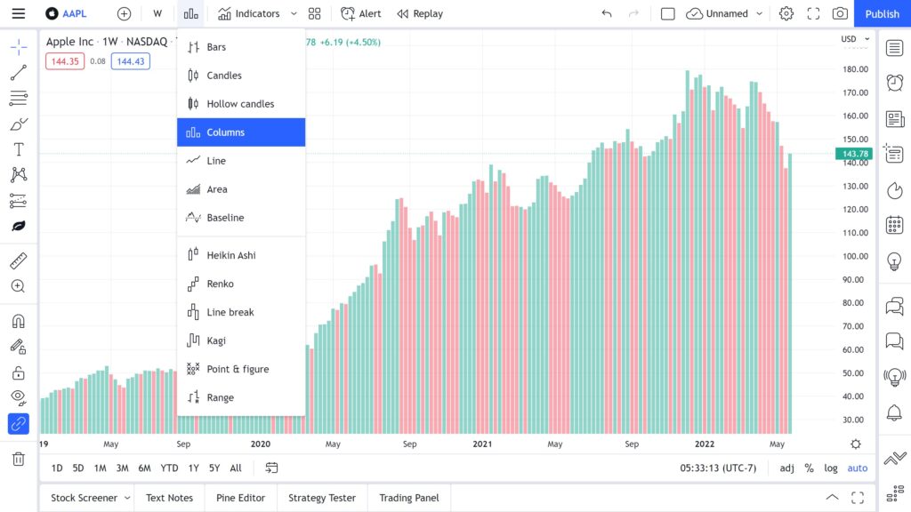Add a symbol to compare with plus icon
The image size is (911, 512).
pos(124,13)
